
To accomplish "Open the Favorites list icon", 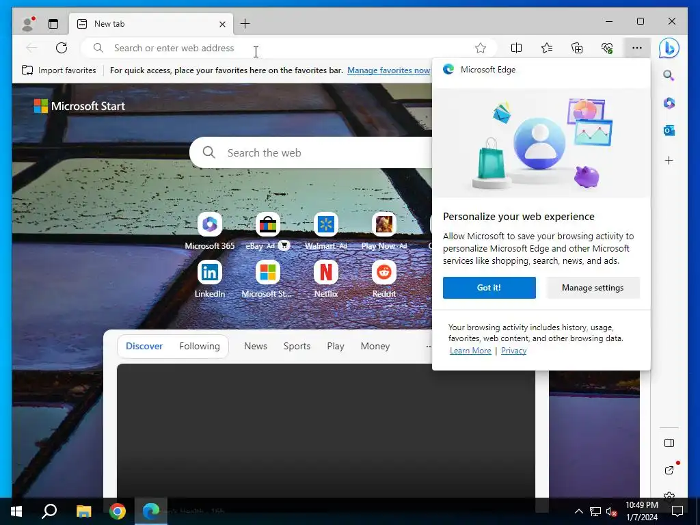I will tap(546, 48).
